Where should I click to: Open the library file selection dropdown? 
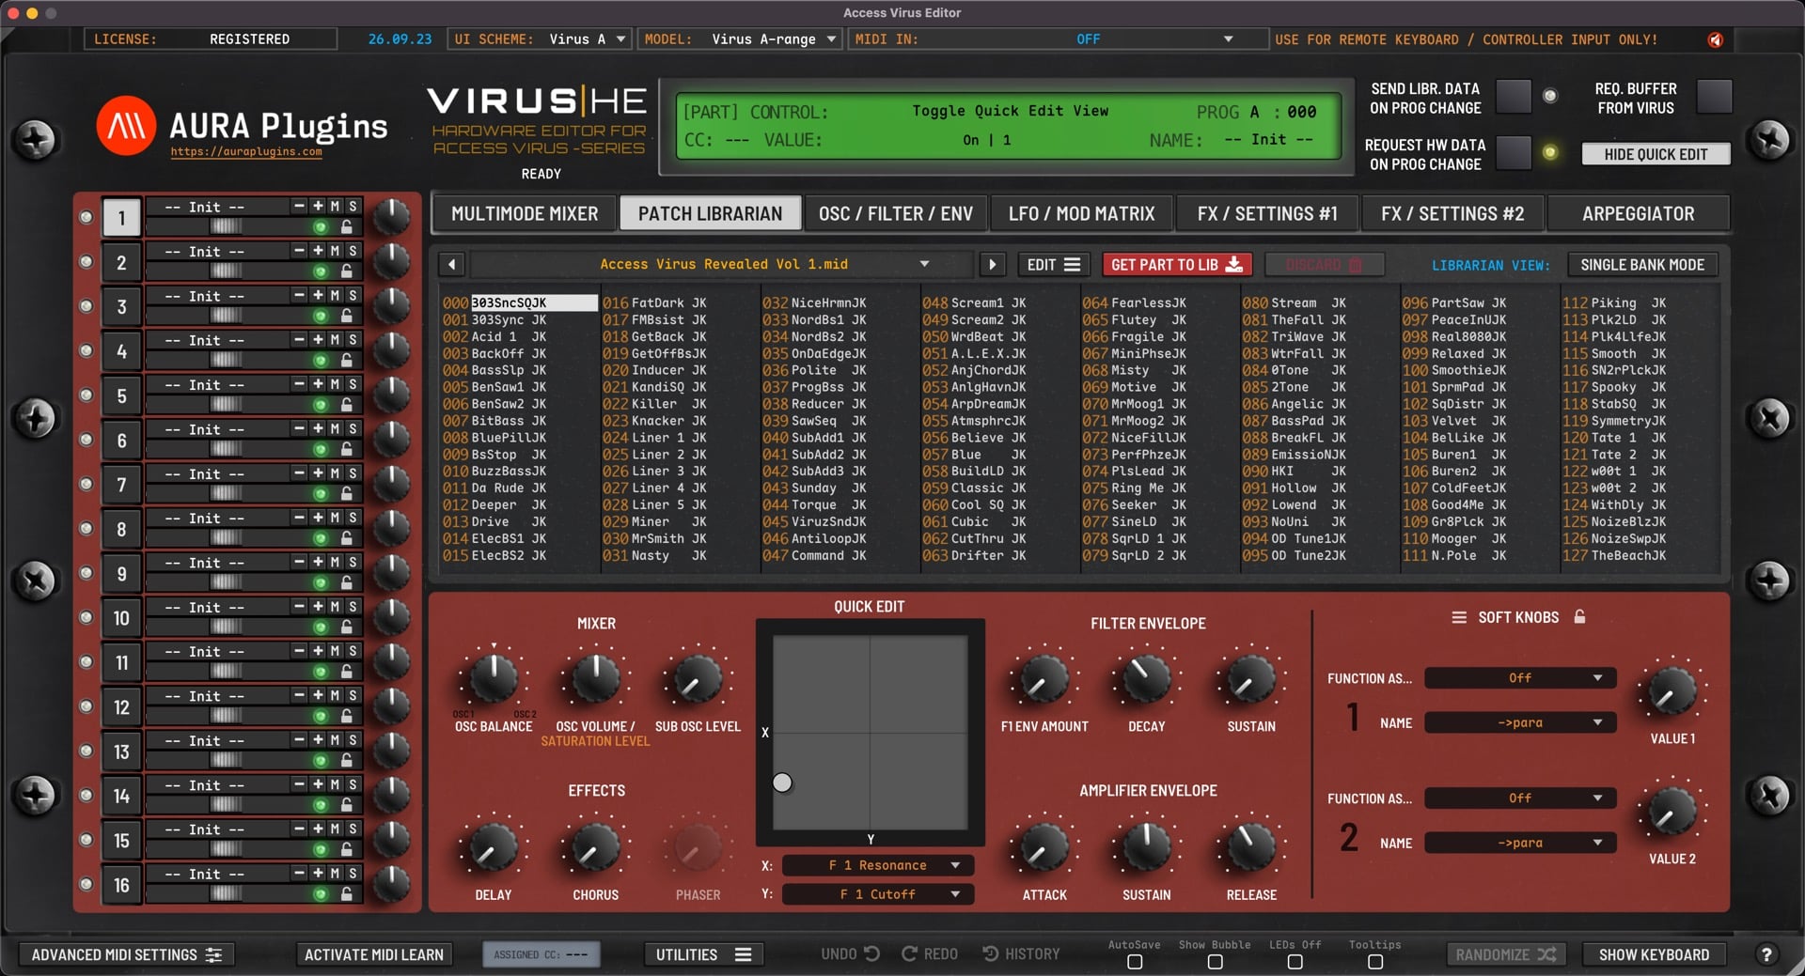click(723, 265)
